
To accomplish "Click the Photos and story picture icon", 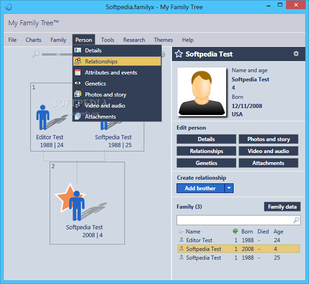I will pyautogui.click(x=78, y=94).
